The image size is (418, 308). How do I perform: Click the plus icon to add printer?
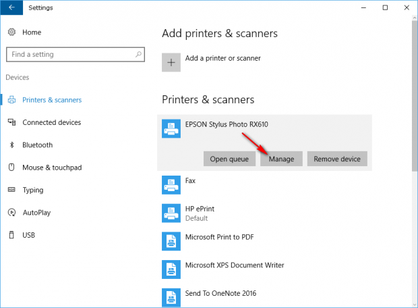tap(171, 63)
